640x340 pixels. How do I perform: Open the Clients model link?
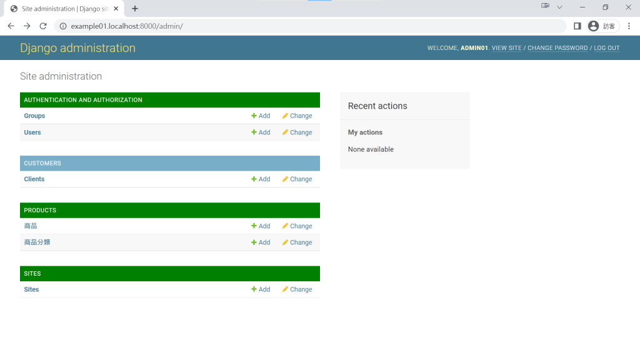point(34,179)
